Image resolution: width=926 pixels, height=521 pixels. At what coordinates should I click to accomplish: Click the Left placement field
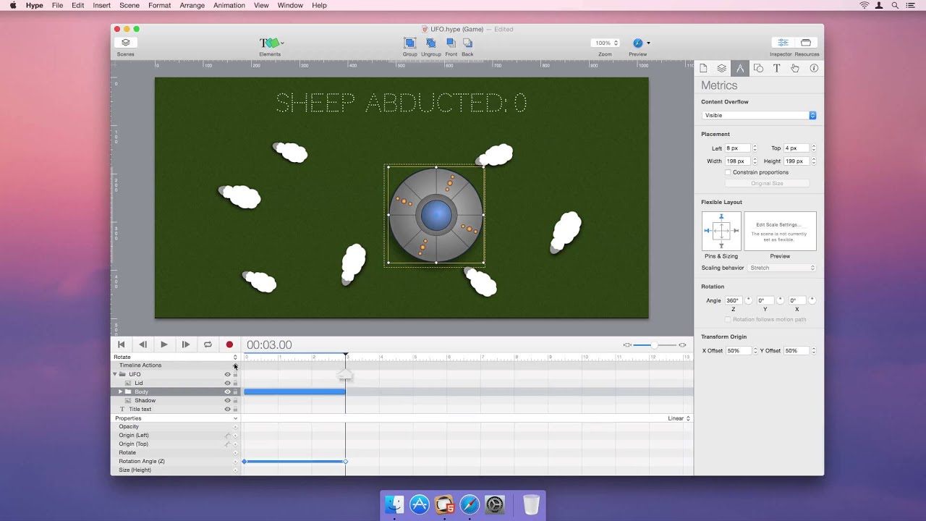coord(738,148)
